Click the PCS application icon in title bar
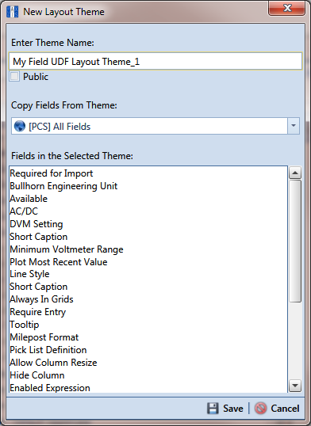 [12, 12]
